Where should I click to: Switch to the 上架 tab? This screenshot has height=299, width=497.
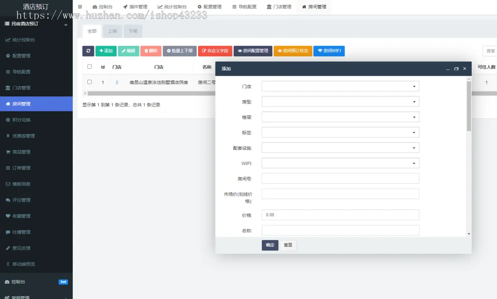pyautogui.click(x=112, y=31)
